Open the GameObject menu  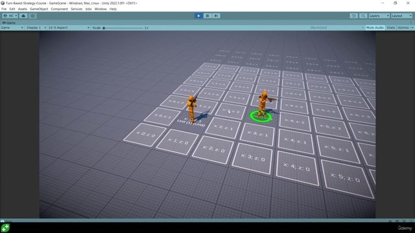pos(39,9)
